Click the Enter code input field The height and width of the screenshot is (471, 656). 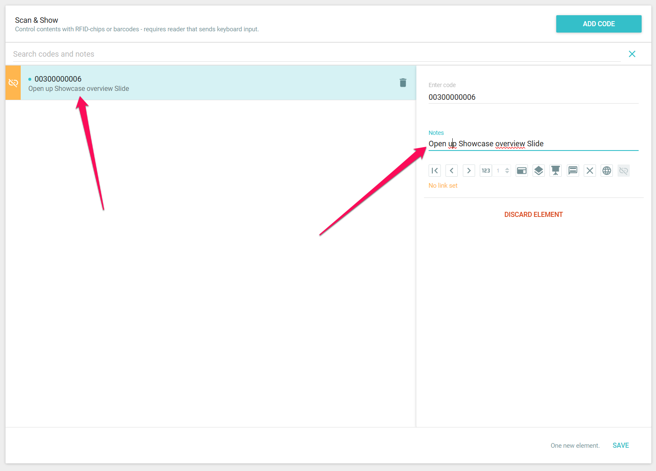click(x=533, y=97)
